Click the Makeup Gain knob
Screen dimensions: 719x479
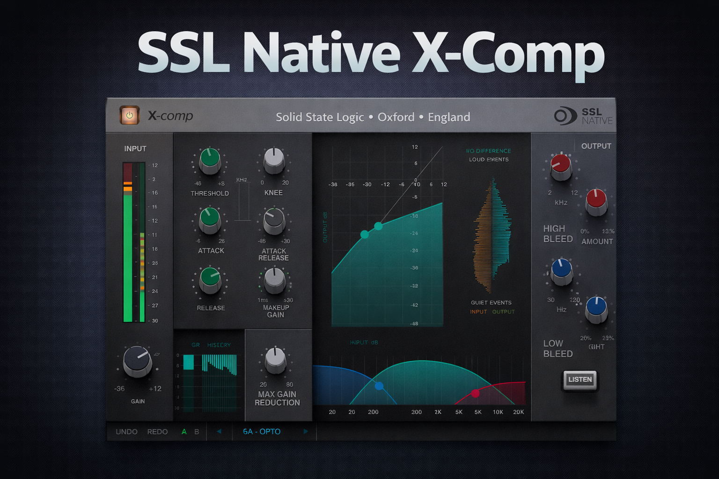[275, 280]
